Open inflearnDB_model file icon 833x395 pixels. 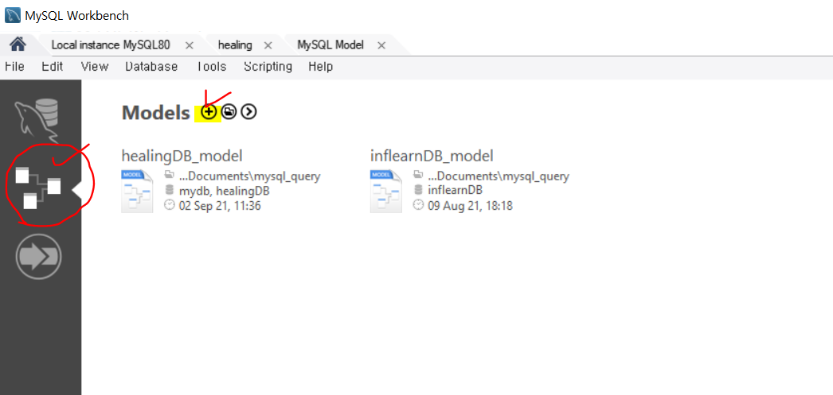[385, 191]
